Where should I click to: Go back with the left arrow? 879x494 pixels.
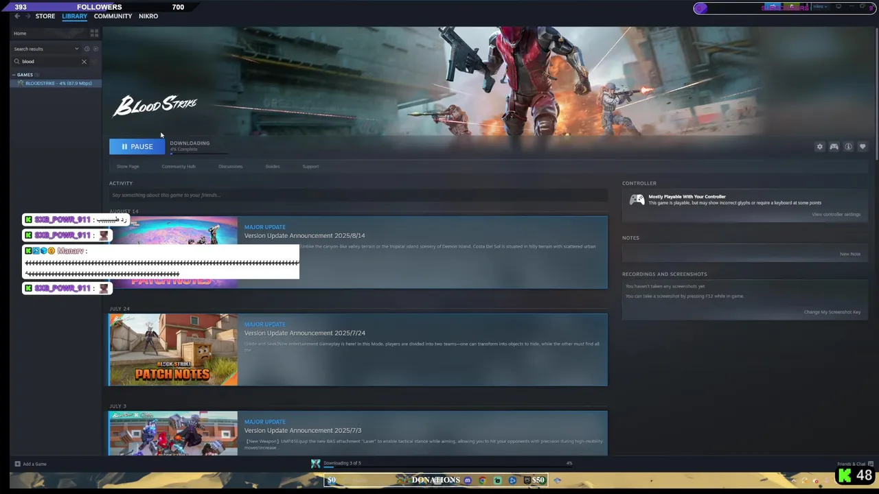click(17, 16)
